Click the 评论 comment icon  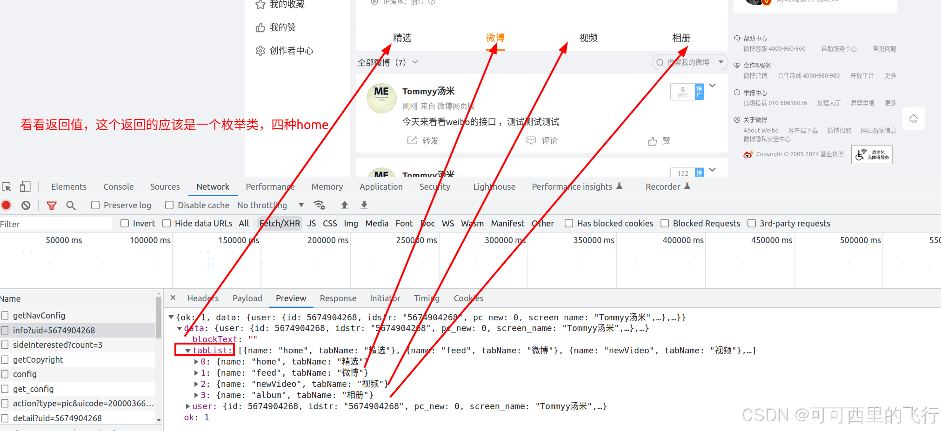[531, 140]
